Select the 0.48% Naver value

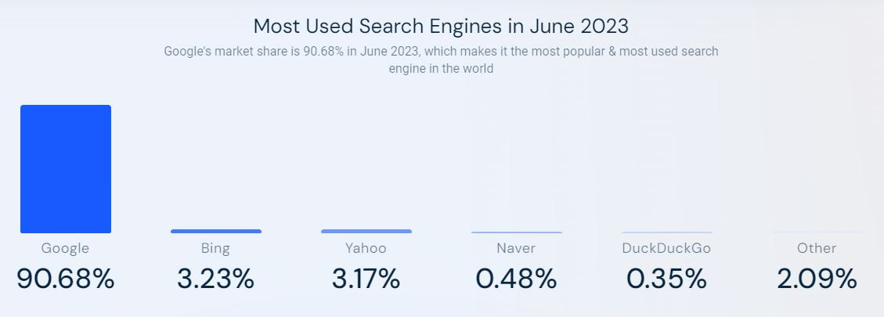(516, 279)
